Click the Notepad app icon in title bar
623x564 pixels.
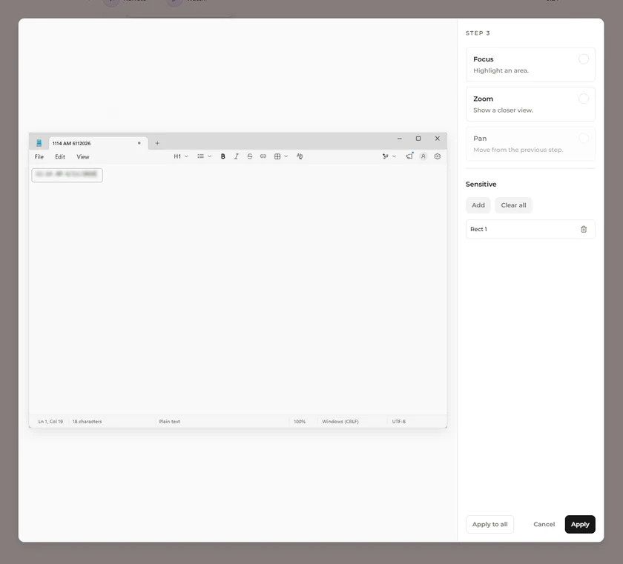point(39,143)
